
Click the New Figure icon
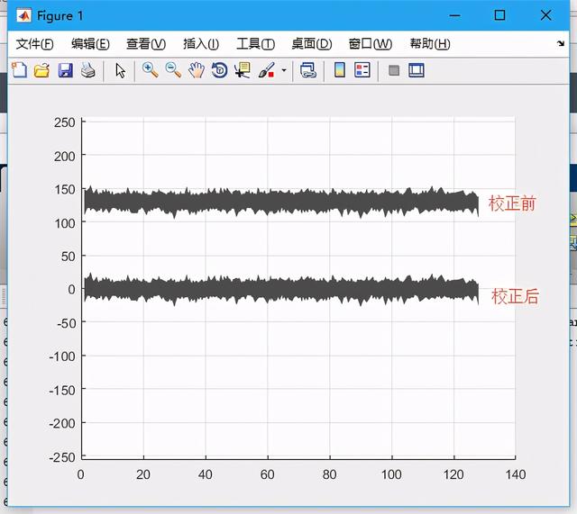pyautogui.click(x=19, y=70)
